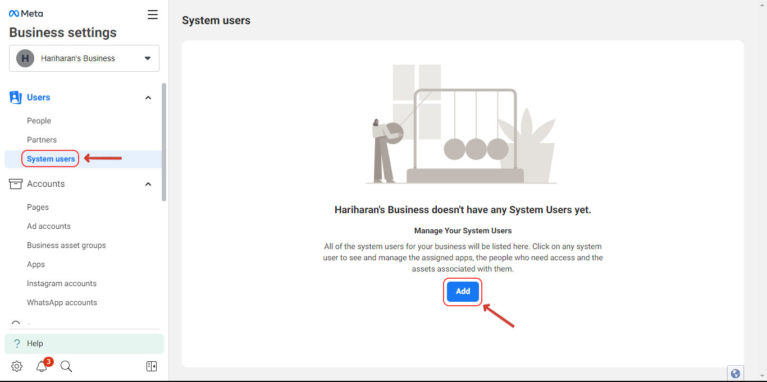Click the H business avatar
This screenshot has height=382, width=767.
(25, 58)
